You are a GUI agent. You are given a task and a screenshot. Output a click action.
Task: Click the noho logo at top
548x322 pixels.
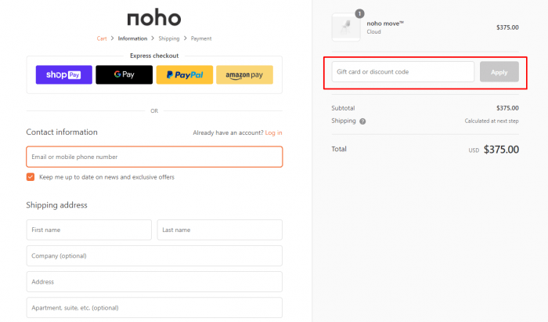(x=154, y=17)
